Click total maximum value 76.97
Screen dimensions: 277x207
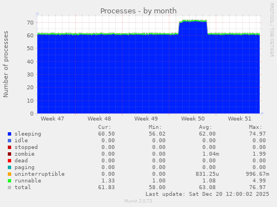(257, 187)
